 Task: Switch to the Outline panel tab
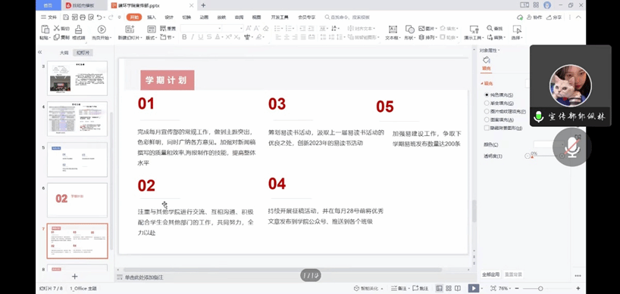pyautogui.click(x=64, y=52)
